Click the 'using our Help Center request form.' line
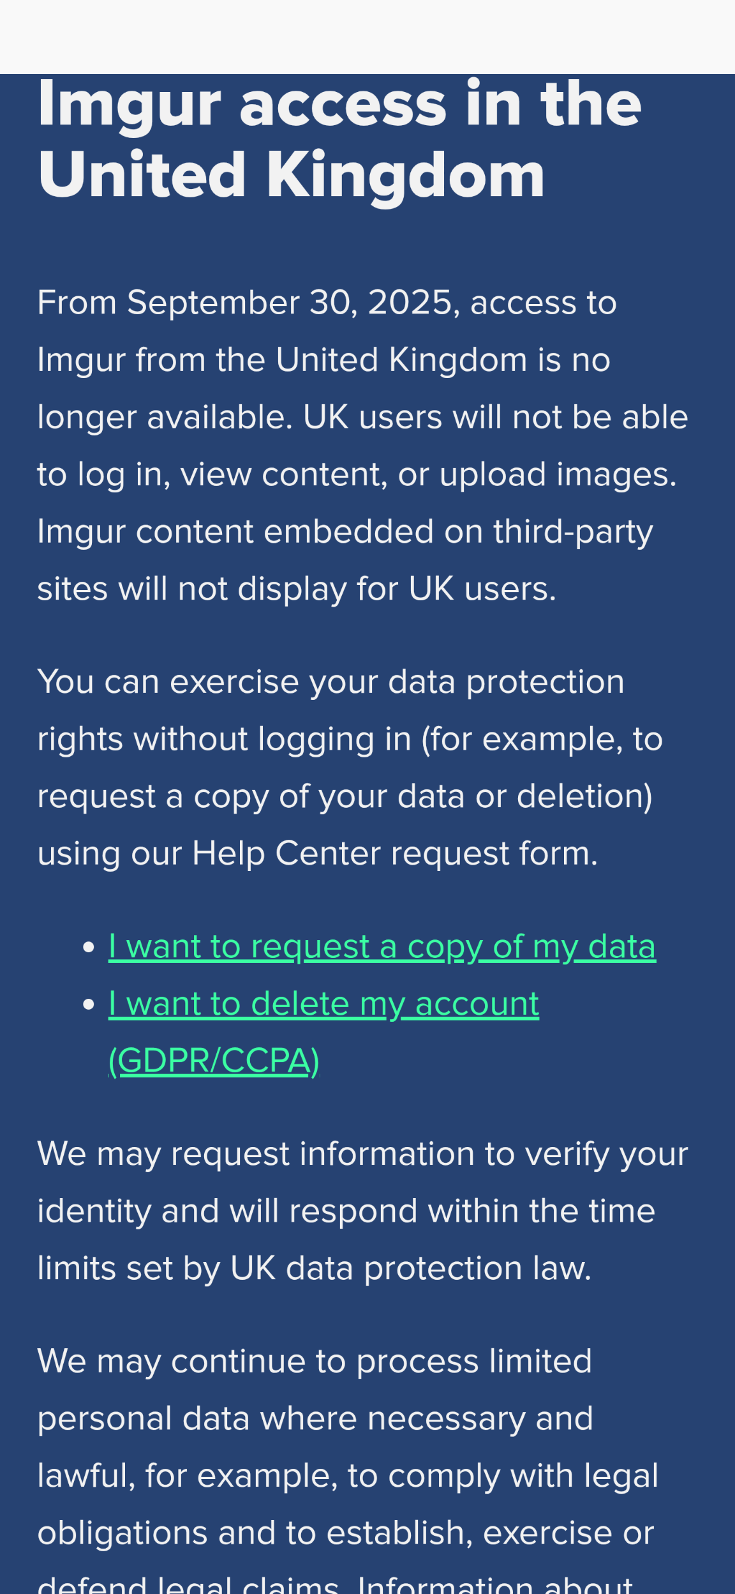This screenshot has width=735, height=1594. point(318,854)
